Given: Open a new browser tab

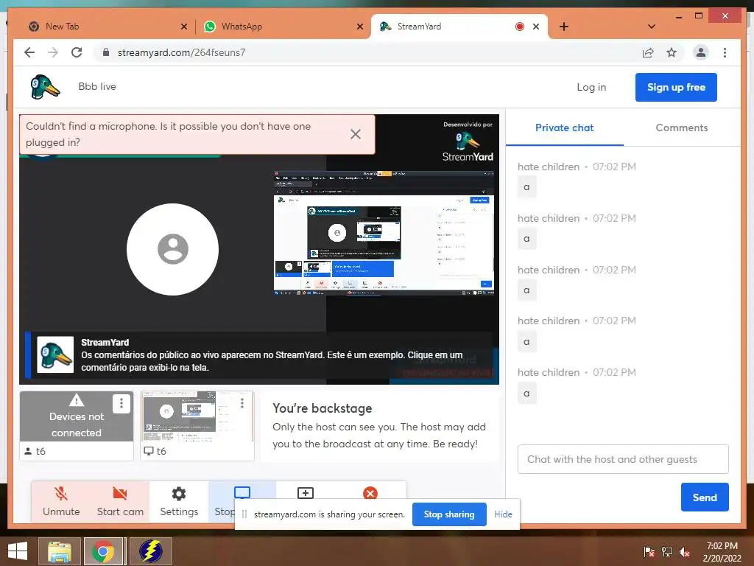Looking at the screenshot, I should 563,27.
